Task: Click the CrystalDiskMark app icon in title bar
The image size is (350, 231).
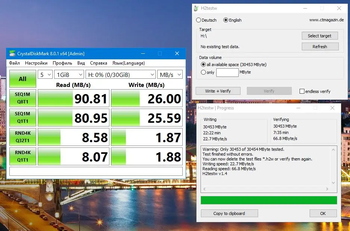Action: tap(12, 53)
